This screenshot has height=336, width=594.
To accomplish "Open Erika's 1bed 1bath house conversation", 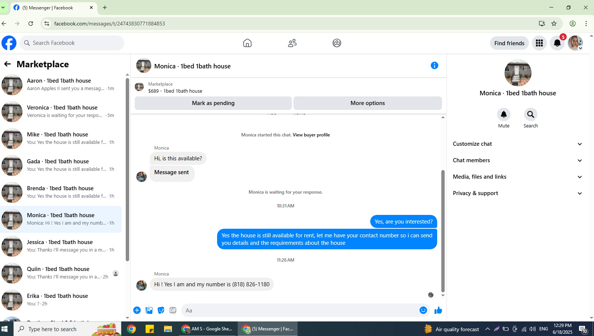I will pyautogui.click(x=61, y=300).
